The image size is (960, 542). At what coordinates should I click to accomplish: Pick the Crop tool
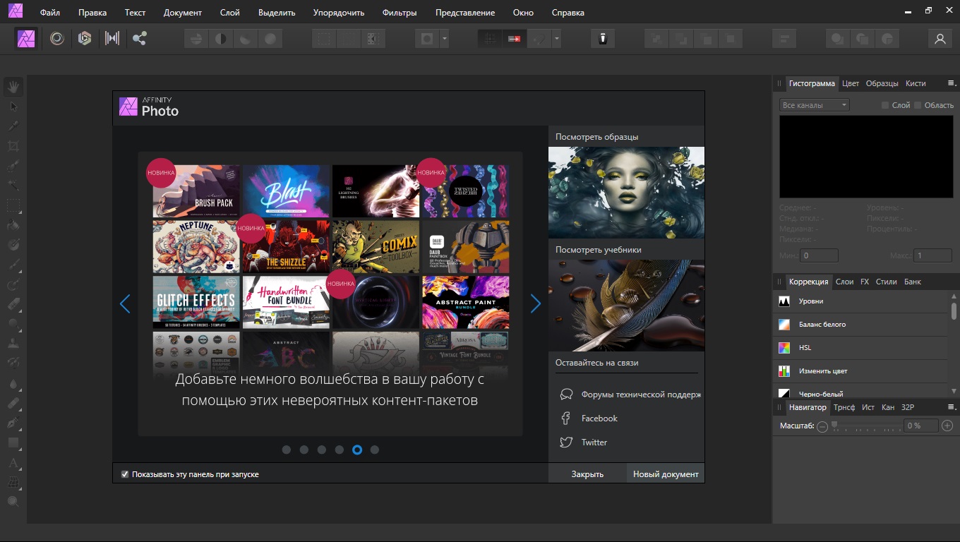[13, 146]
